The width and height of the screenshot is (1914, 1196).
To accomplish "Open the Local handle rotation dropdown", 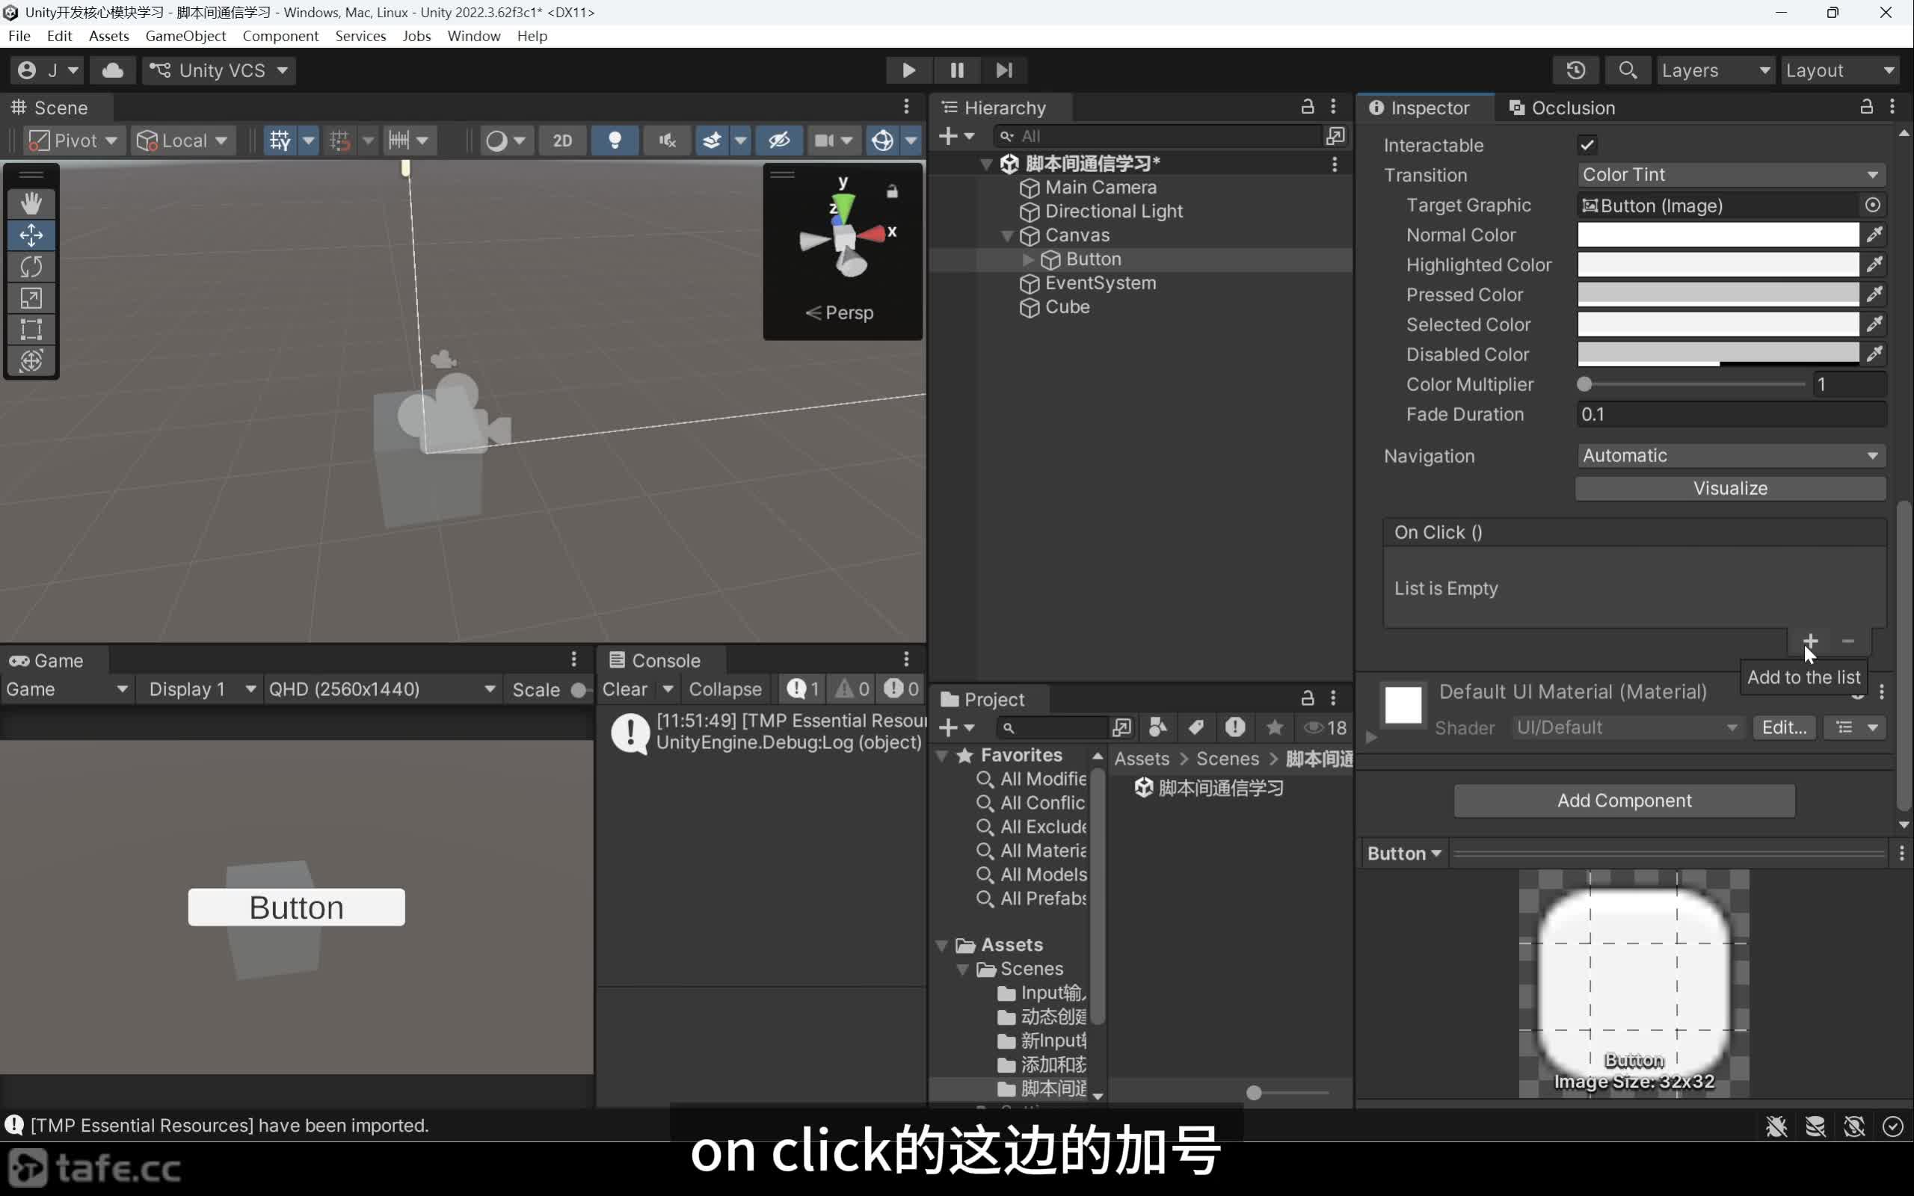I will 182,141.
